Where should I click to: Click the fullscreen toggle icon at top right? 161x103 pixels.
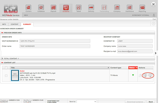(154, 4)
